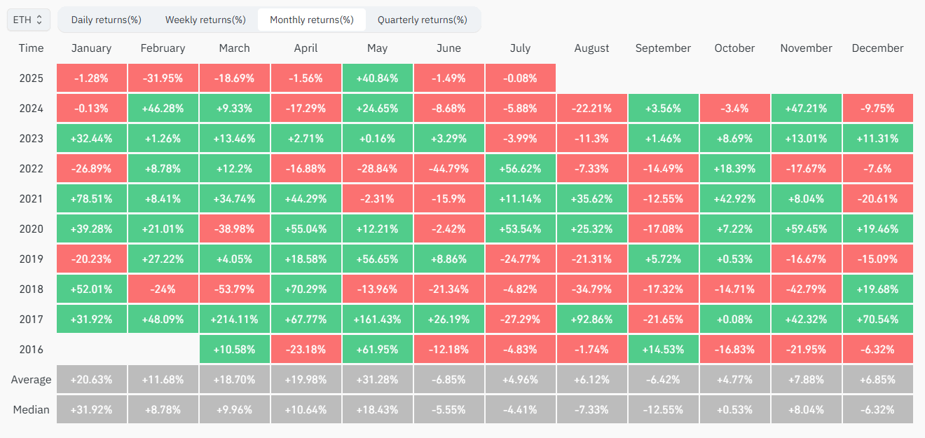Viewport: 925px width, 438px height.
Task: Click the May 2025 +40.84% cell
Action: click(377, 78)
